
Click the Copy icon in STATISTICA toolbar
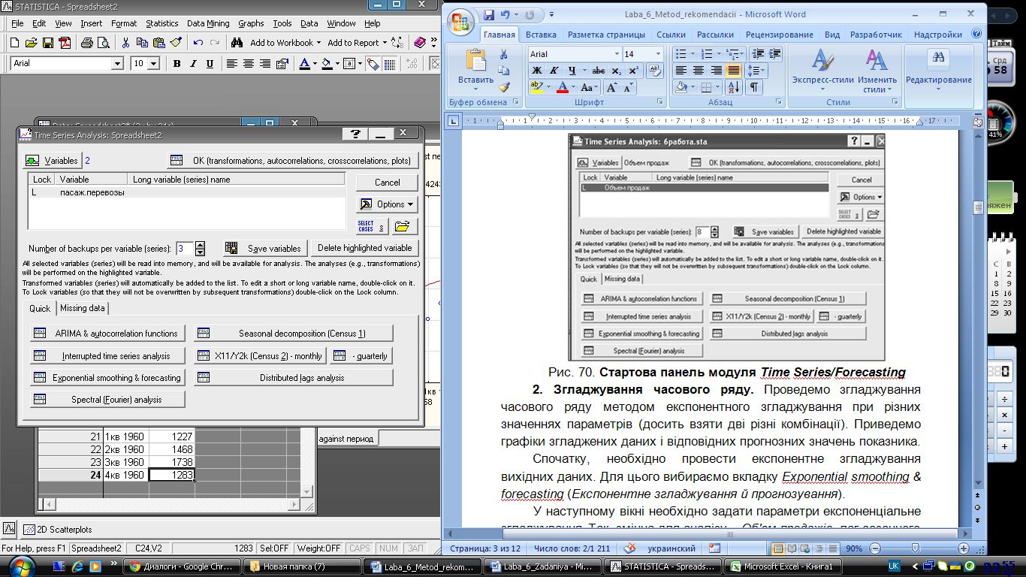(143, 43)
